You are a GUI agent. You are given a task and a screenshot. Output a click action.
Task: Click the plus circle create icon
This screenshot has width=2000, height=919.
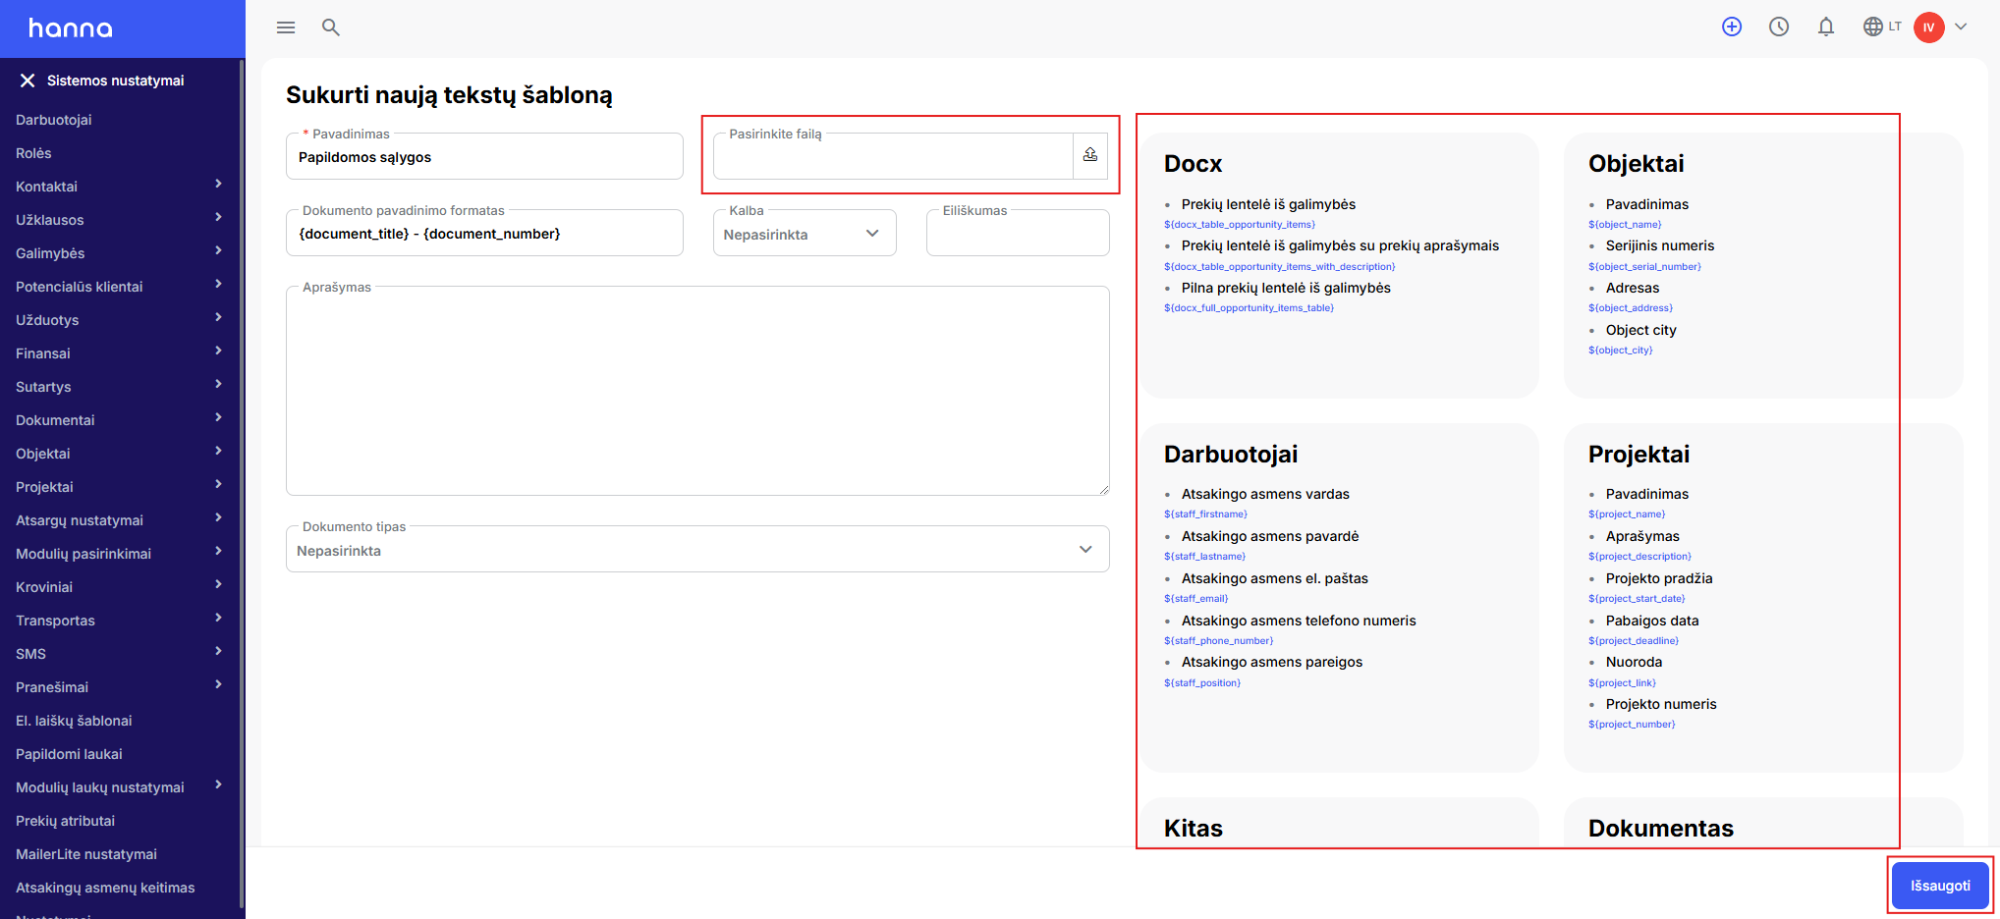tap(1732, 27)
